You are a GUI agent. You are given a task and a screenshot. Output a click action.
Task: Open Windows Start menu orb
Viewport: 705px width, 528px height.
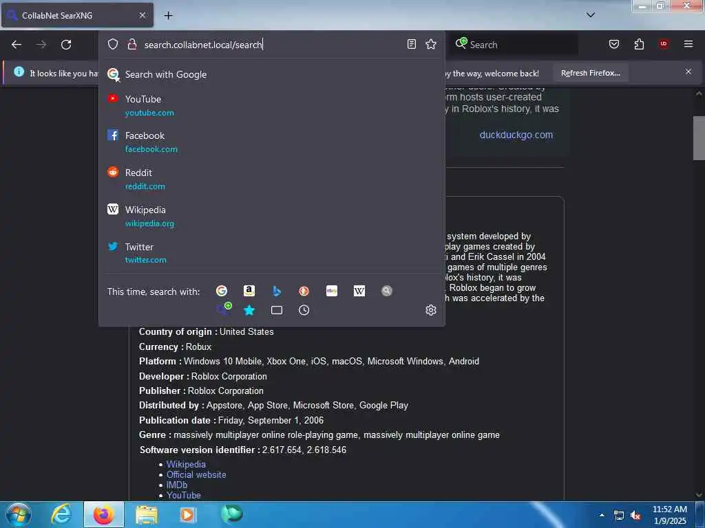pyautogui.click(x=19, y=514)
